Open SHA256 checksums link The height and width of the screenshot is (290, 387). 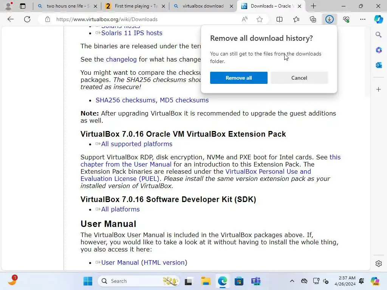[125, 100]
